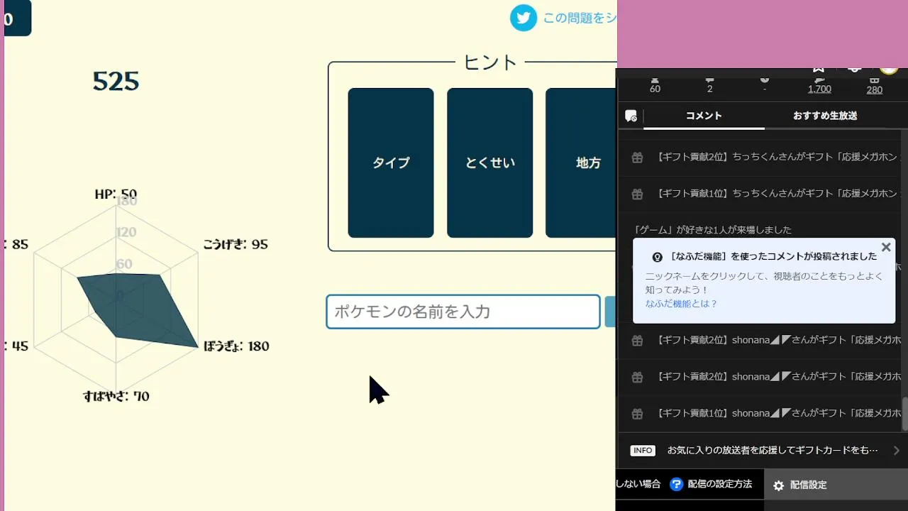908x511 pixels.
Task: Reveal the タイプ hint card
Action: pyautogui.click(x=391, y=163)
